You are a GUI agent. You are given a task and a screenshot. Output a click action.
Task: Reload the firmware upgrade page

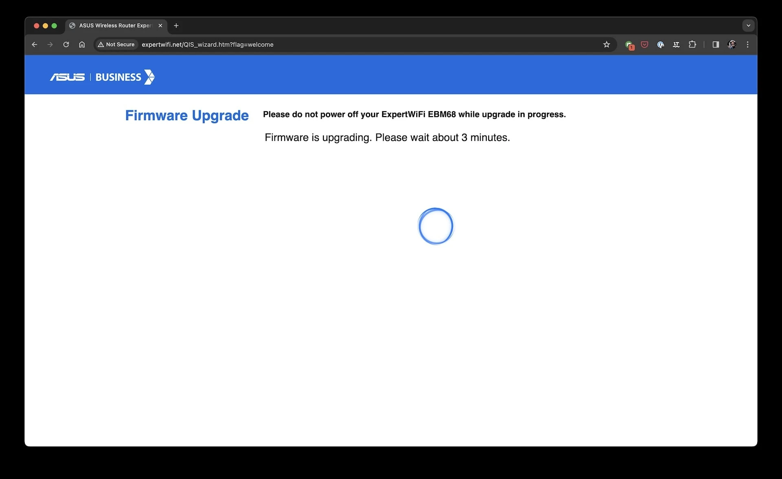tap(66, 44)
